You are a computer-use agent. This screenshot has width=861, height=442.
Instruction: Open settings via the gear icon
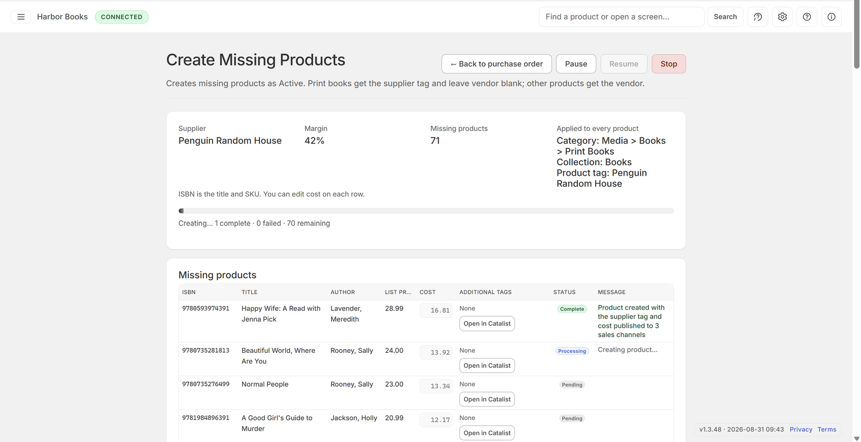[782, 17]
